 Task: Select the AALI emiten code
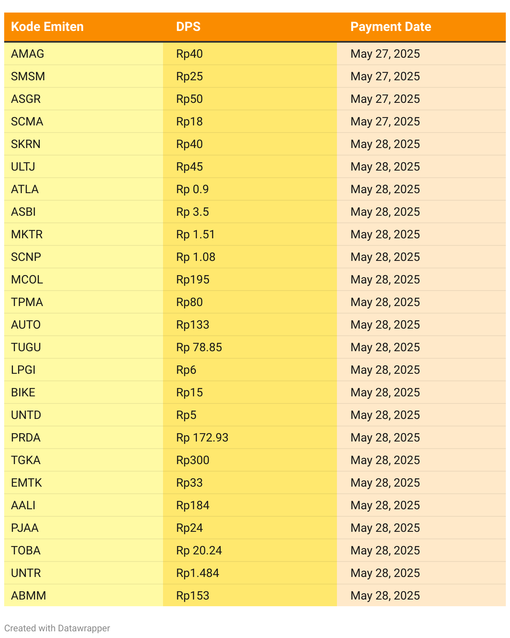tap(23, 505)
